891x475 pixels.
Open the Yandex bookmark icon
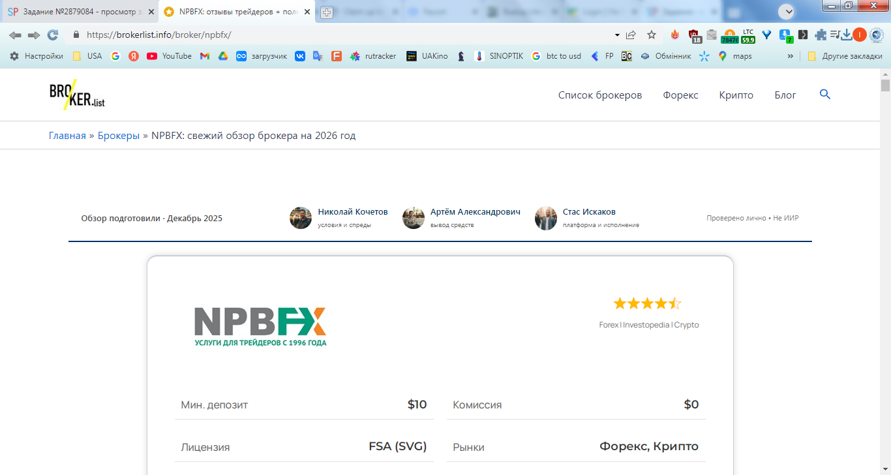134,56
